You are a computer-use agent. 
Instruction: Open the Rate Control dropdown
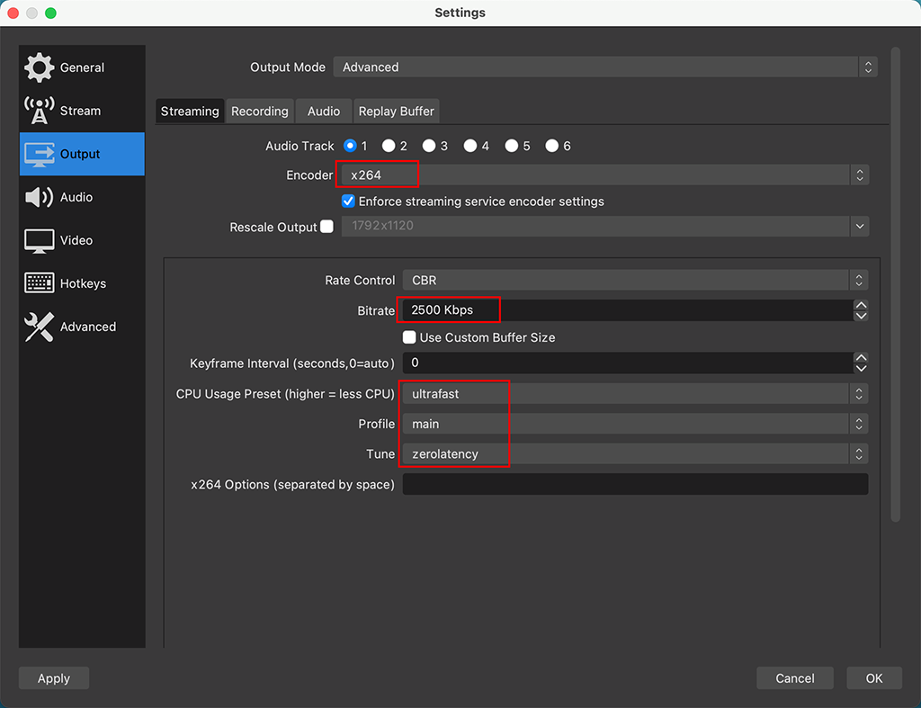click(x=636, y=281)
